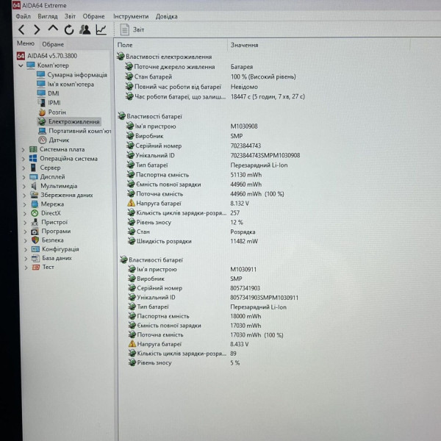Click the База даних icon in tree
Viewport: 441px width, 441px height.
coord(35,258)
